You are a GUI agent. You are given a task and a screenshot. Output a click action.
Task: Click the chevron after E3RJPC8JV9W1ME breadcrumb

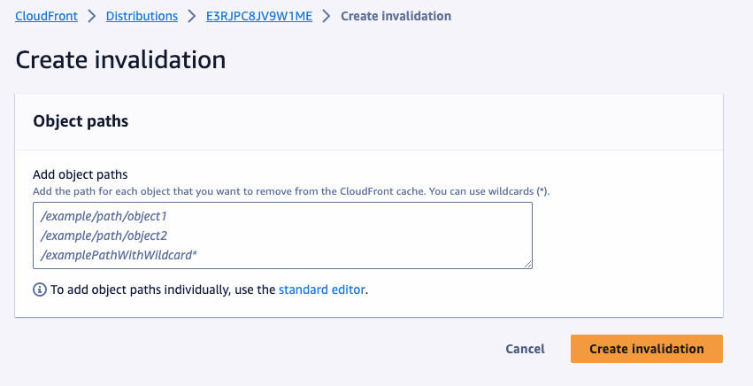[x=327, y=16]
